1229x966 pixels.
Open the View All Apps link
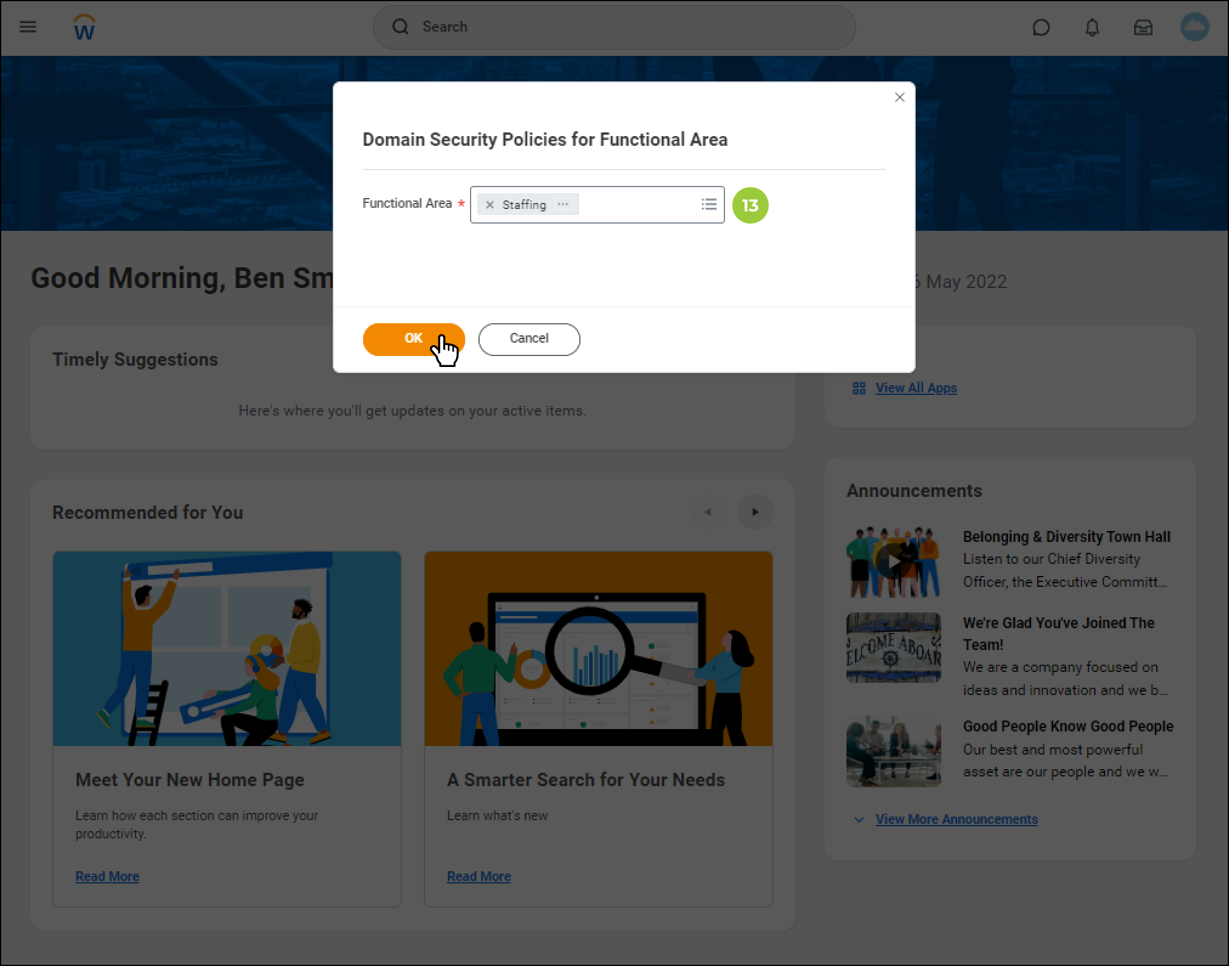click(916, 388)
